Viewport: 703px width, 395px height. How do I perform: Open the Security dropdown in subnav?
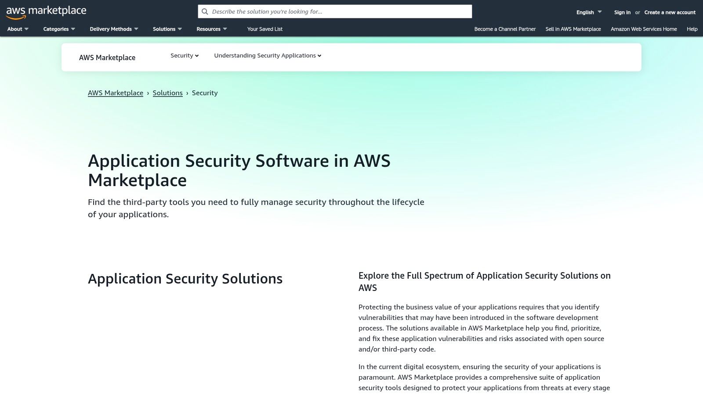pyautogui.click(x=184, y=56)
